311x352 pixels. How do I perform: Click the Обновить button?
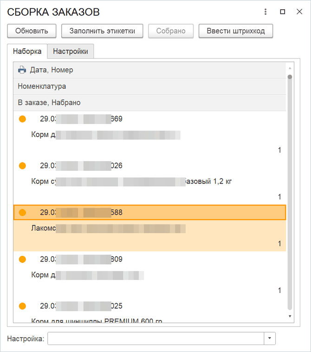click(32, 31)
